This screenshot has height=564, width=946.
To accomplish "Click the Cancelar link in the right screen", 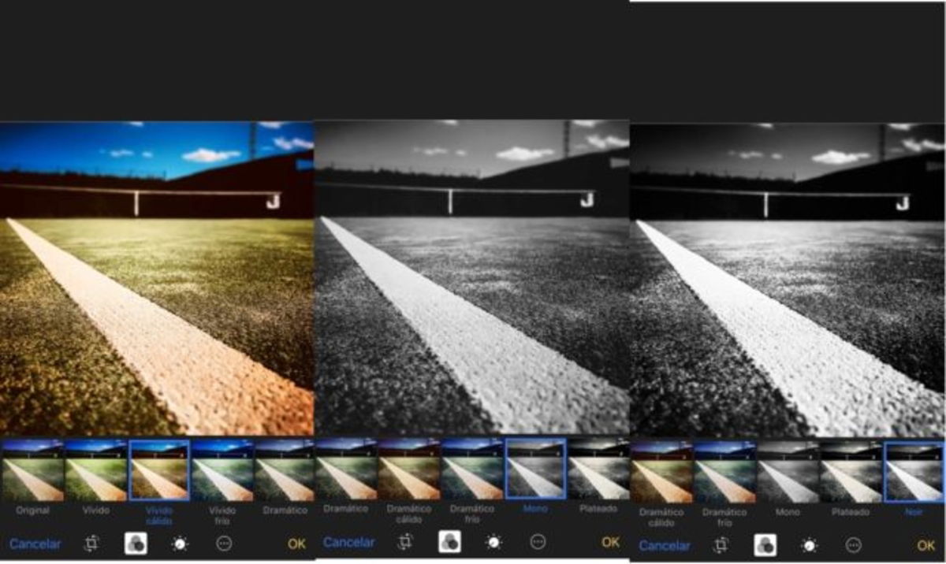I will (x=665, y=545).
